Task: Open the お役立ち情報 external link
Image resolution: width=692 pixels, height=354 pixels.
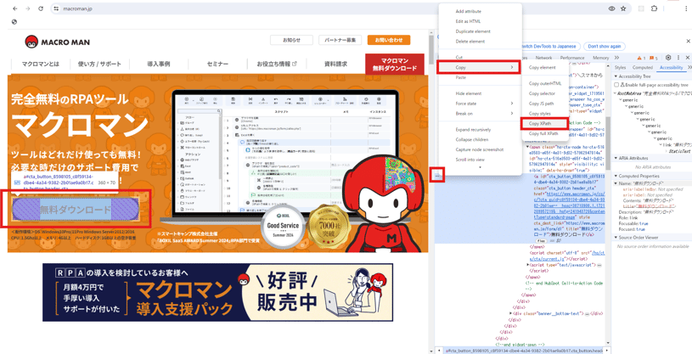Action: 277,64
